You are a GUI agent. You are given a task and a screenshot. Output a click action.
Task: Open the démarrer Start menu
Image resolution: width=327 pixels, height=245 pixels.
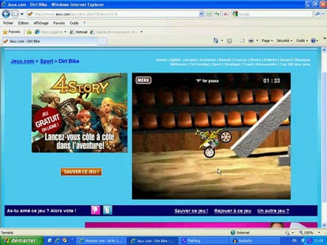[x=22, y=241]
